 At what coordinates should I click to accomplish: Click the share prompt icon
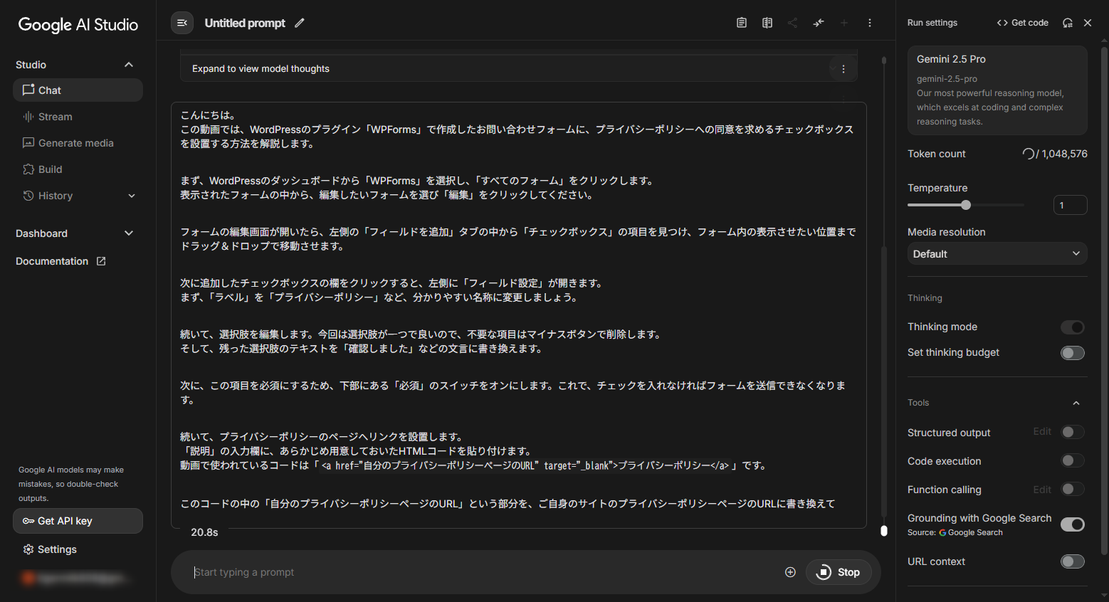click(792, 23)
